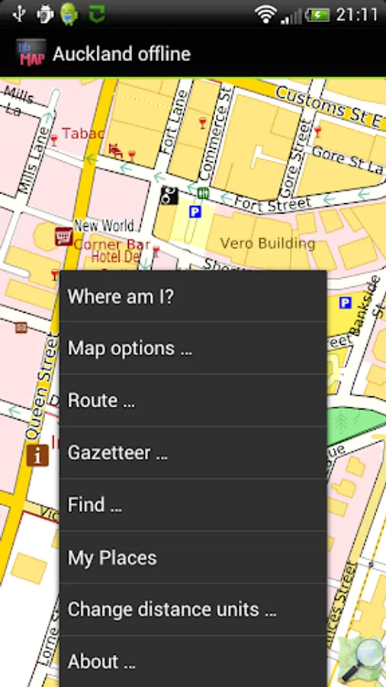
Task: Tap the small brown icon left of Queen Street
Action: (x=21, y=327)
